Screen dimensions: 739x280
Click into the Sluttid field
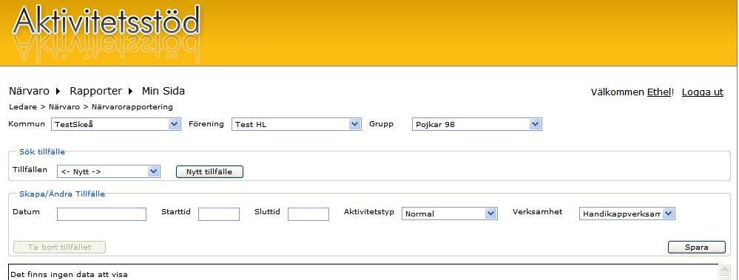tap(308, 214)
